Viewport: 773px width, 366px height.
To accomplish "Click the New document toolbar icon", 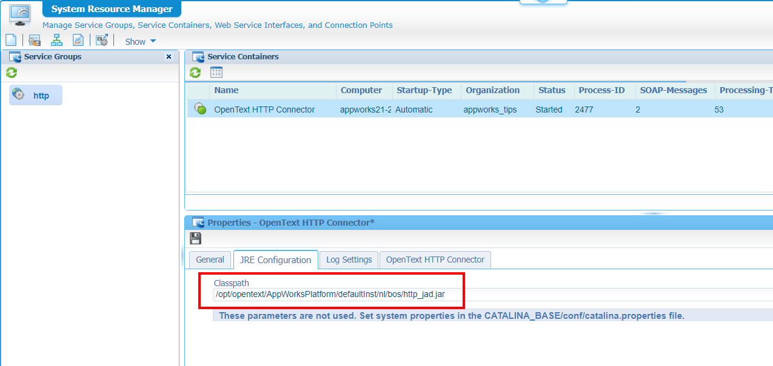I will click(x=11, y=41).
